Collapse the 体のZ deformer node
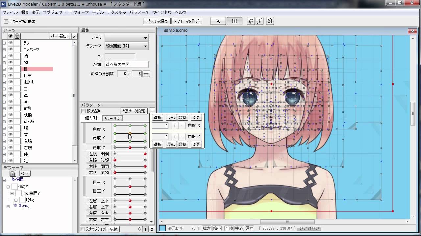 click(8, 187)
